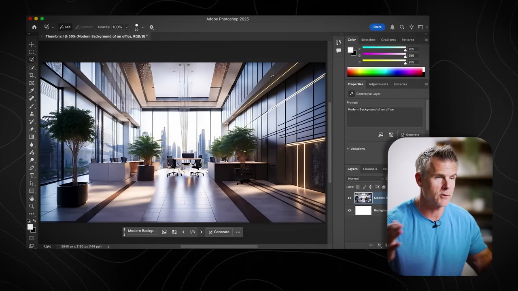Go to the Home screen icon

pyautogui.click(x=34, y=27)
